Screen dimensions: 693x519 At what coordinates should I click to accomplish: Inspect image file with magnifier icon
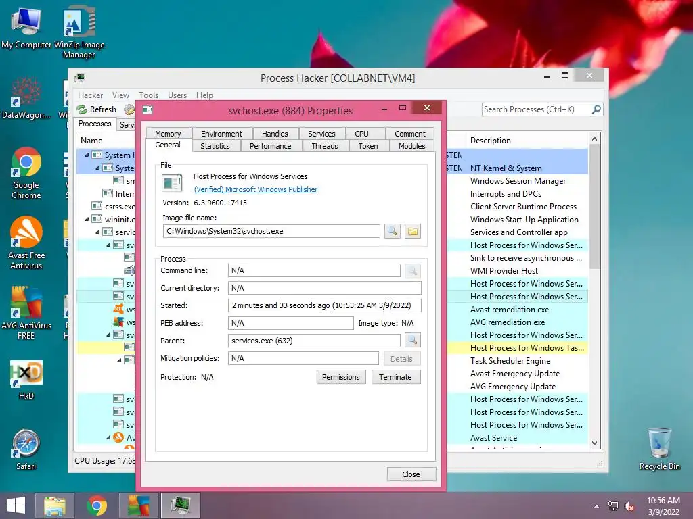click(x=392, y=231)
